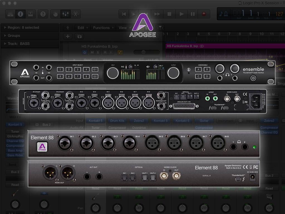The width and height of the screenshot is (285, 214).
Task: Click the red Record button
Action: coord(204,14)
